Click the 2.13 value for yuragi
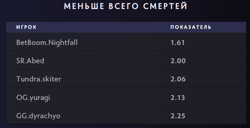The image size is (250, 128). pyautogui.click(x=178, y=98)
